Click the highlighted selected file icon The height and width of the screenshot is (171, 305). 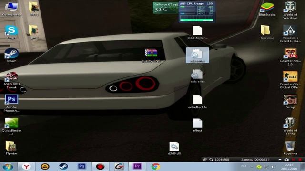(x=197, y=55)
